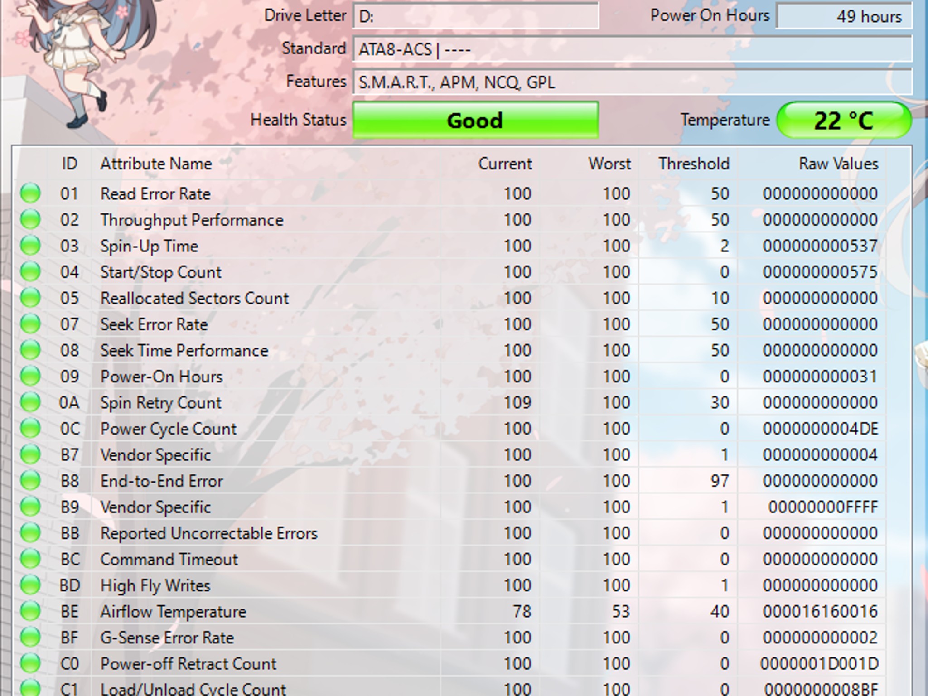
Task: Select the Reallocated Sectors Count attribute name
Action: (x=194, y=298)
